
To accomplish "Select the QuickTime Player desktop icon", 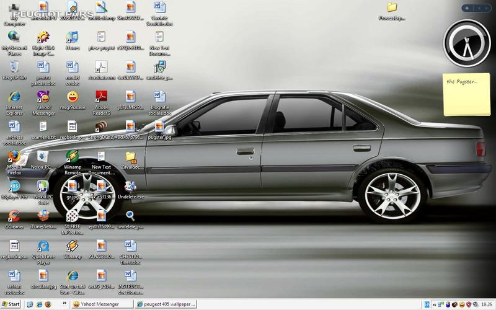I will click(x=43, y=252).
